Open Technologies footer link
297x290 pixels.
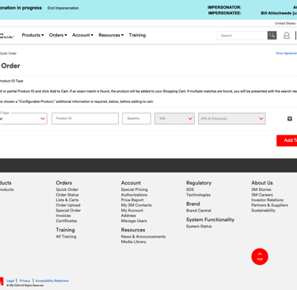point(198,195)
